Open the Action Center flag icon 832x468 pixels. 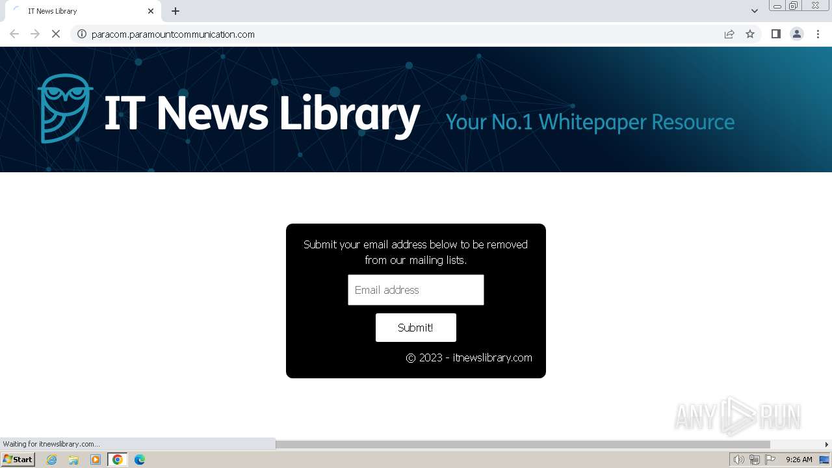770,460
